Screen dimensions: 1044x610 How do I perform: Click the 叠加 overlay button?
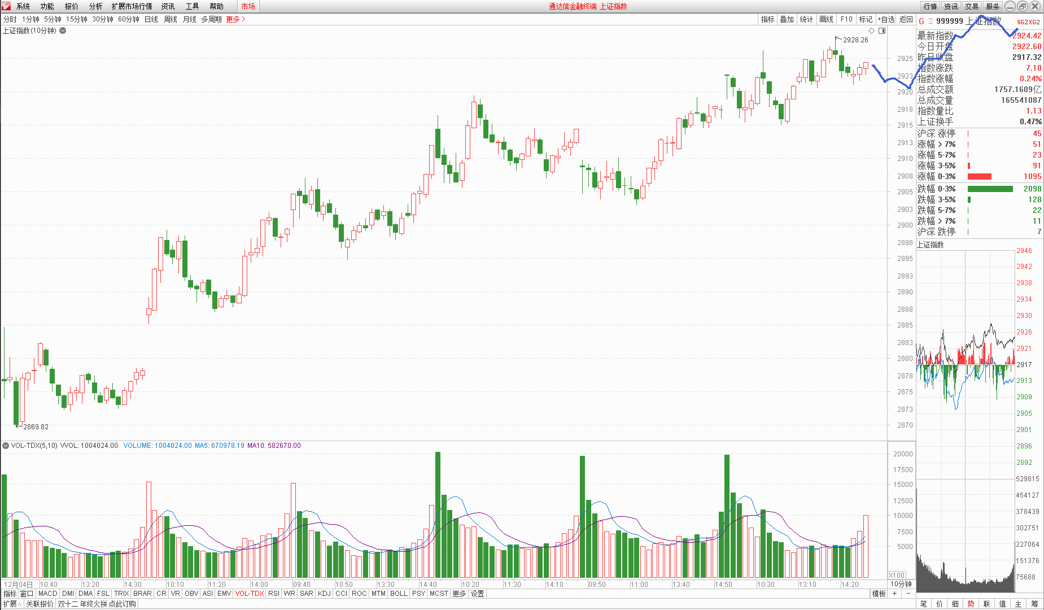(787, 19)
